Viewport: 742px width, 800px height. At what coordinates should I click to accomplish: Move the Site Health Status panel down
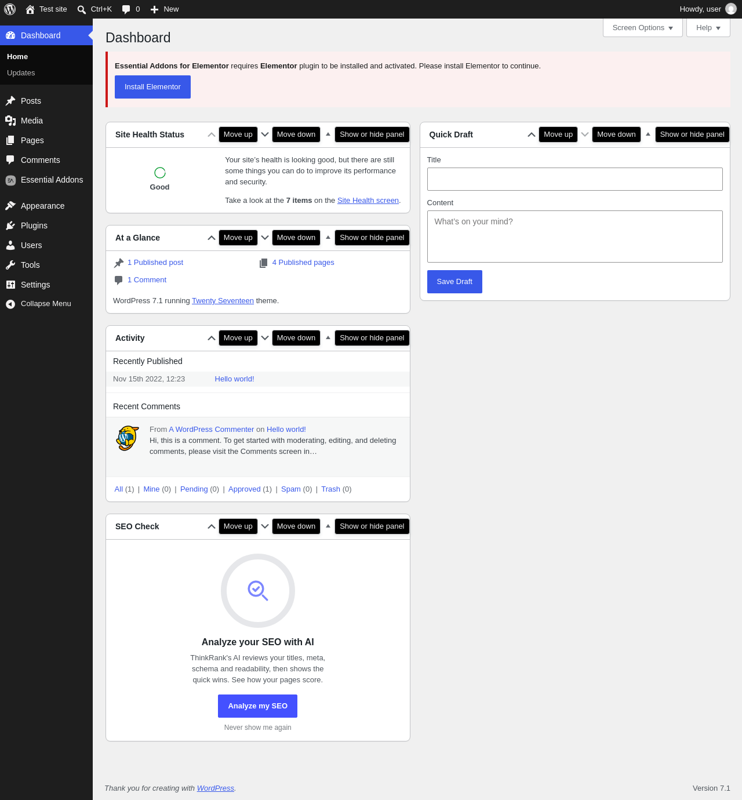(x=265, y=134)
